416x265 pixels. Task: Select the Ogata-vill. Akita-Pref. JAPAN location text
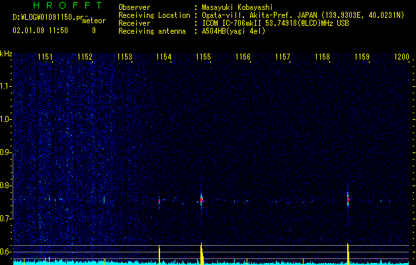coord(303,15)
